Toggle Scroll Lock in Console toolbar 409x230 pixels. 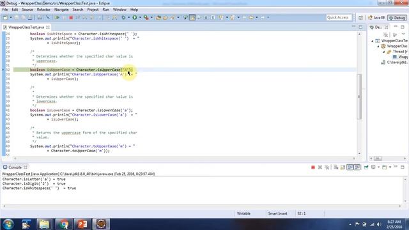click(x=343, y=167)
